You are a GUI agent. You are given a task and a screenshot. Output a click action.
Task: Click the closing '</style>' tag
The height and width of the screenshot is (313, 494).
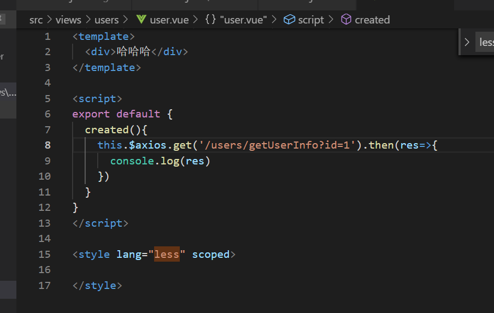tap(97, 286)
